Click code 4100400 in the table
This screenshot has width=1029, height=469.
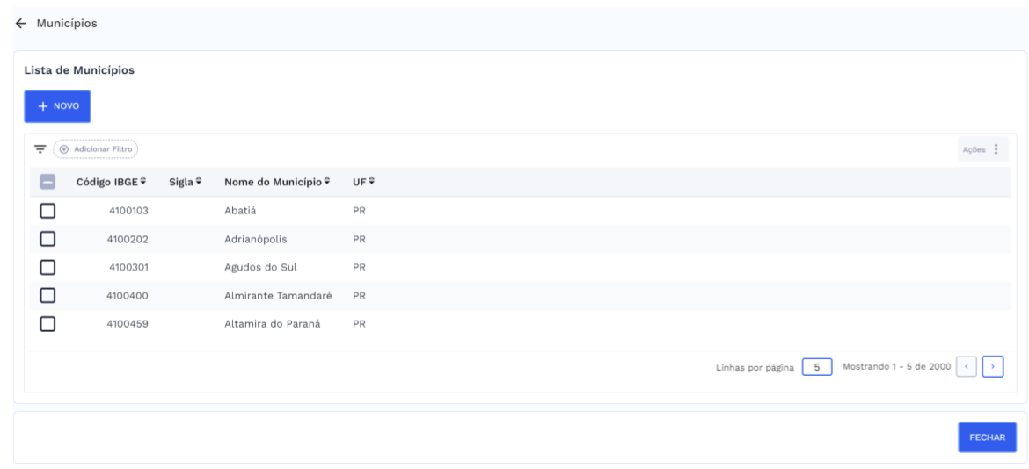point(127,296)
